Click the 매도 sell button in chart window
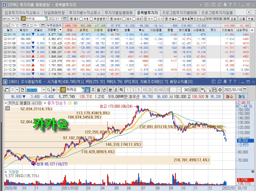The image size is (256, 191). click(242, 97)
